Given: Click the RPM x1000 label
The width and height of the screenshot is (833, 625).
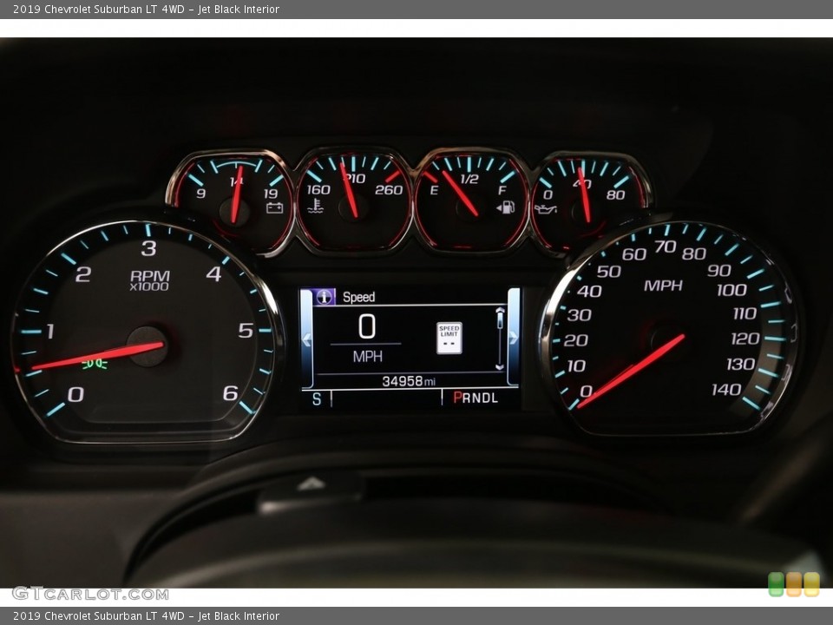Looking at the screenshot, I should 150,280.
